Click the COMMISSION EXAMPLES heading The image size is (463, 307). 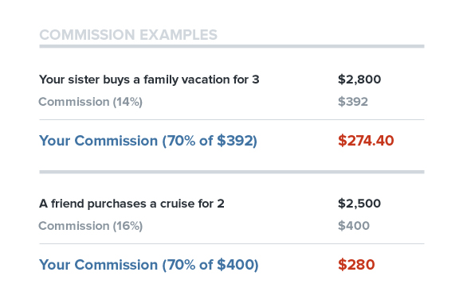[x=128, y=35]
